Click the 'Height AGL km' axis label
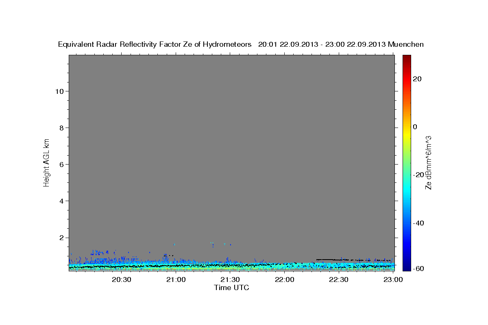Viewport: 488px width, 325px height. coord(47,162)
